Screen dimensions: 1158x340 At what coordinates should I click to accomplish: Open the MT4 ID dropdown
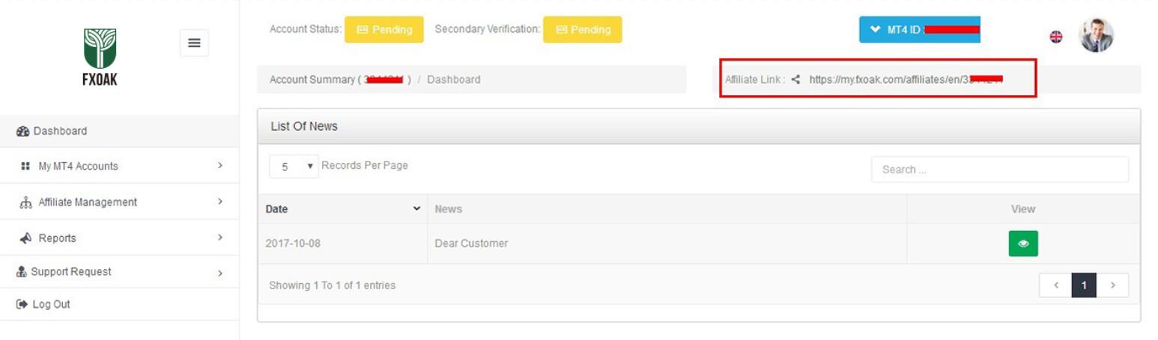coord(919,30)
